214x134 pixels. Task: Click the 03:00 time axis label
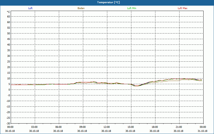coord(35,127)
